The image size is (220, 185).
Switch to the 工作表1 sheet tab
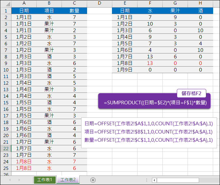45,180
